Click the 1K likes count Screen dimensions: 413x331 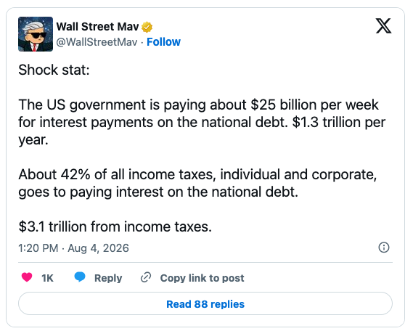click(47, 278)
